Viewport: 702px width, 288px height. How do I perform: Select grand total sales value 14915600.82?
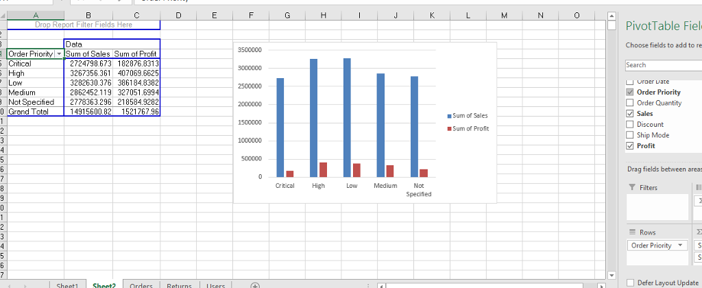88,112
